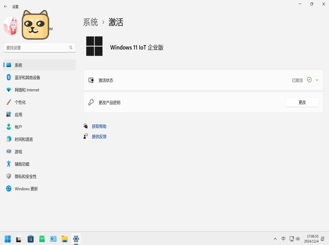This screenshot has height=245, width=329.
Task: Click the 更改 product key button
Action: coord(302,102)
